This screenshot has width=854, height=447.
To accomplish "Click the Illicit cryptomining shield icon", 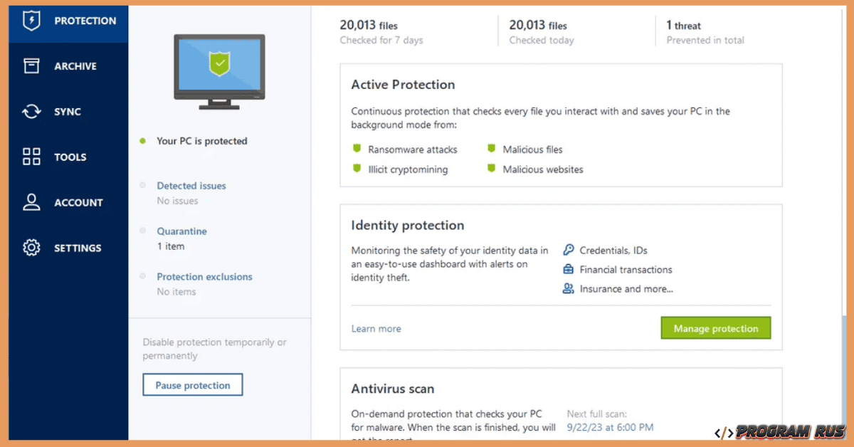I will (x=356, y=169).
